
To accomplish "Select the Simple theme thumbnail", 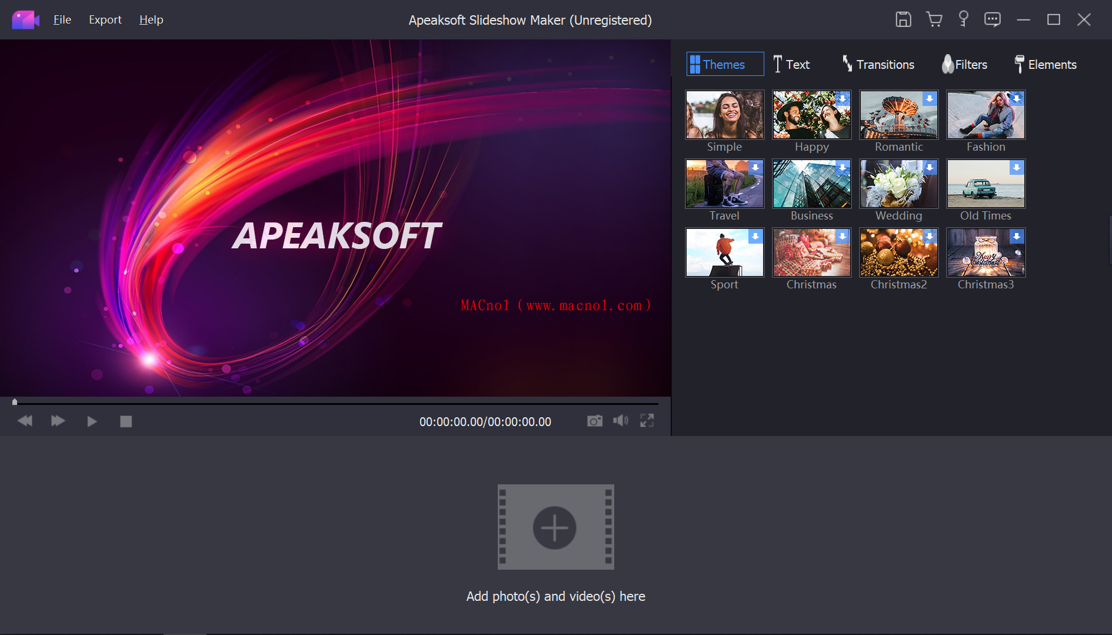I will click(x=725, y=115).
